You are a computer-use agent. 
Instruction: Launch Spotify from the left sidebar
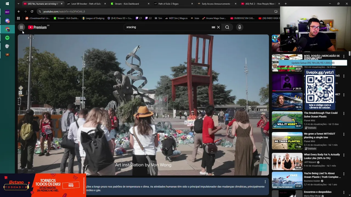[x=7, y=38]
